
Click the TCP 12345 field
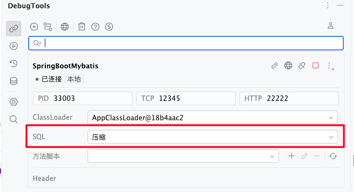click(x=186, y=98)
